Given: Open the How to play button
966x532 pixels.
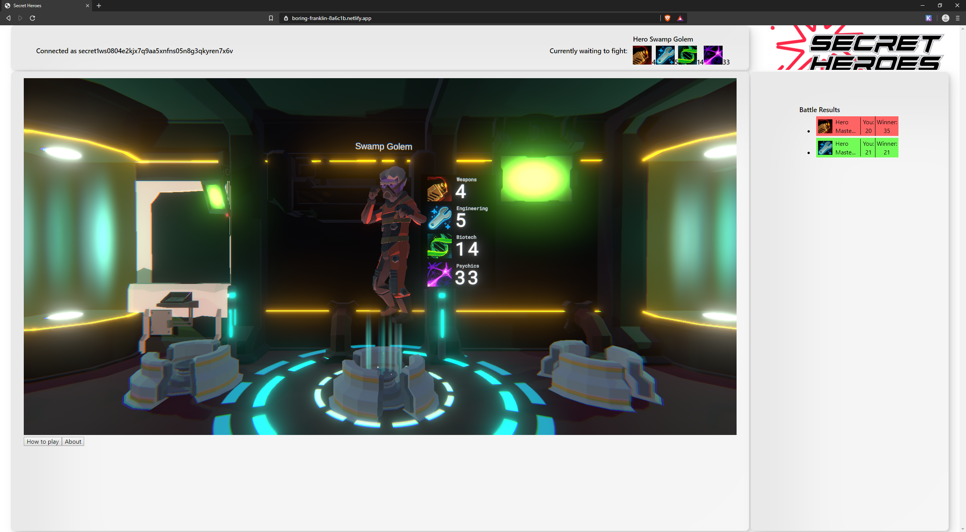Looking at the screenshot, I should [43, 441].
